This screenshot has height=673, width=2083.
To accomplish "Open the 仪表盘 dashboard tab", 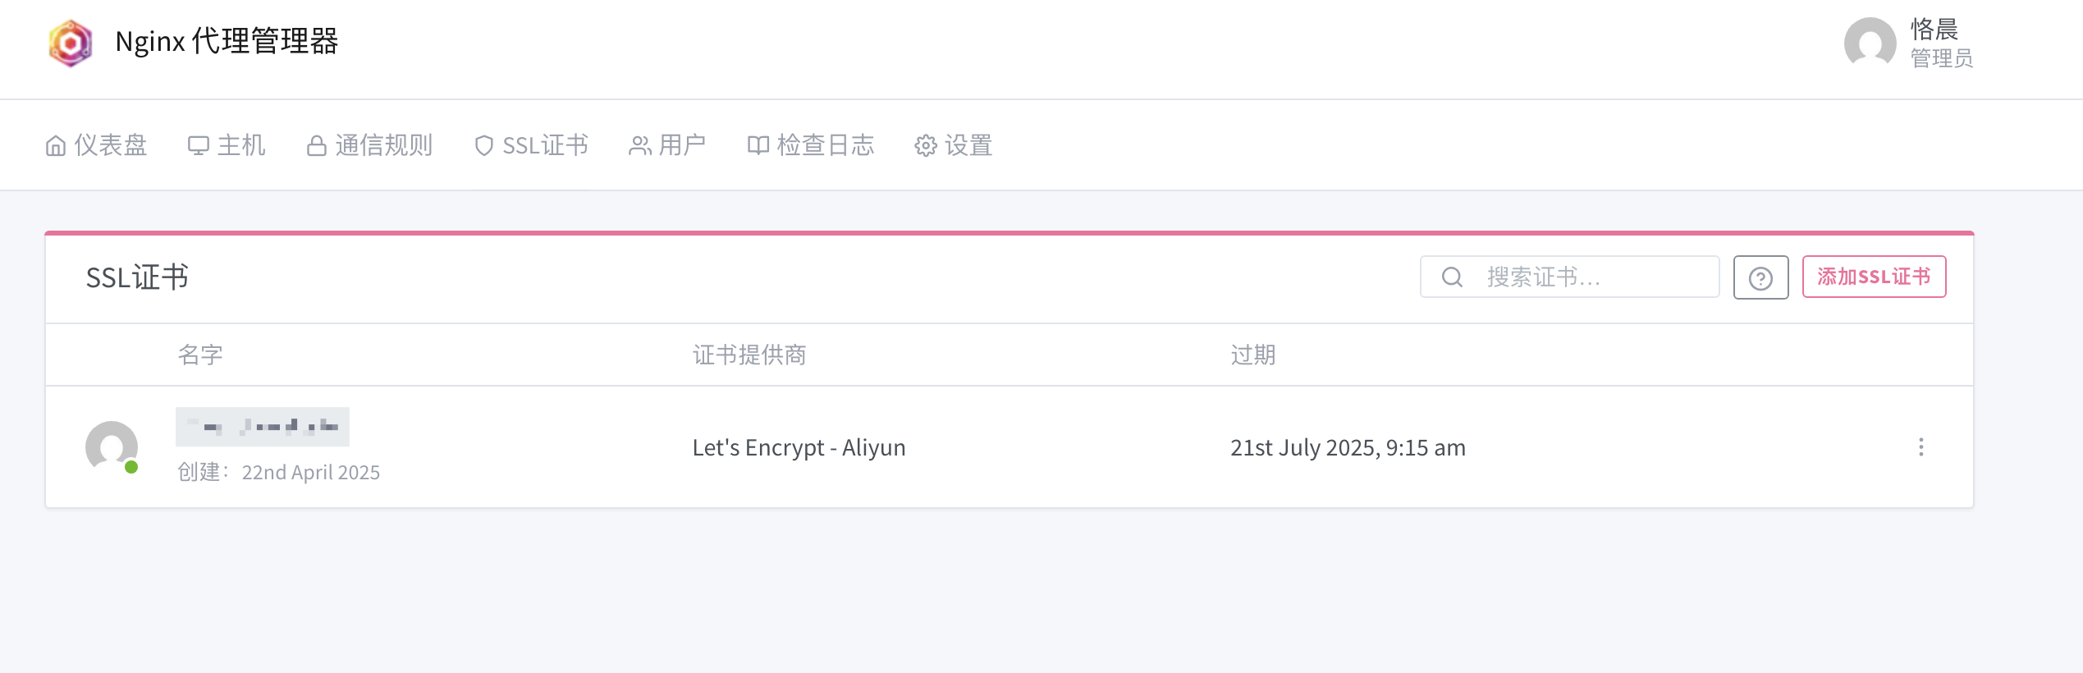I will (97, 145).
